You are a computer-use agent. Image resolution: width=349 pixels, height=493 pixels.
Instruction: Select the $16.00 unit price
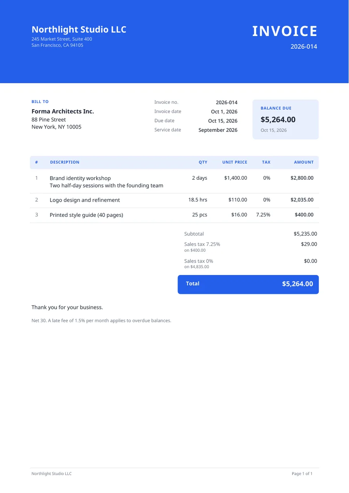point(239,215)
